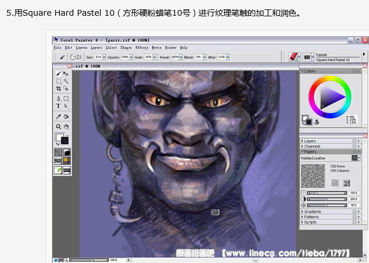Select the Shape Selection arrow tool
This screenshot has width=369, height=263.
pyautogui.click(x=66, y=106)
